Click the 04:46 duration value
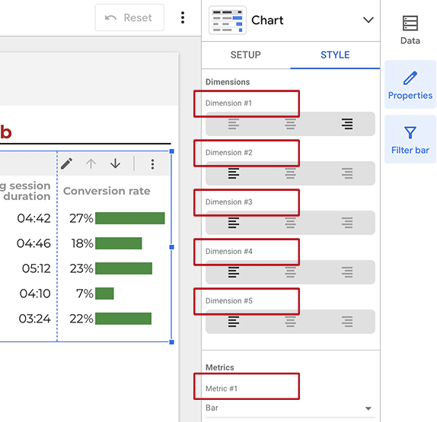The image size is (437, 422). point(33,243)
